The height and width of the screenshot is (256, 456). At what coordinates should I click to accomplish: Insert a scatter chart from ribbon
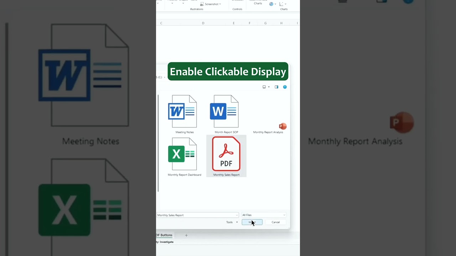pos(281,4)
